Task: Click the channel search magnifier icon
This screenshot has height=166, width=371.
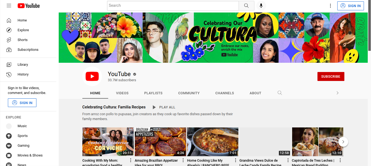Action: click(280, 93)
